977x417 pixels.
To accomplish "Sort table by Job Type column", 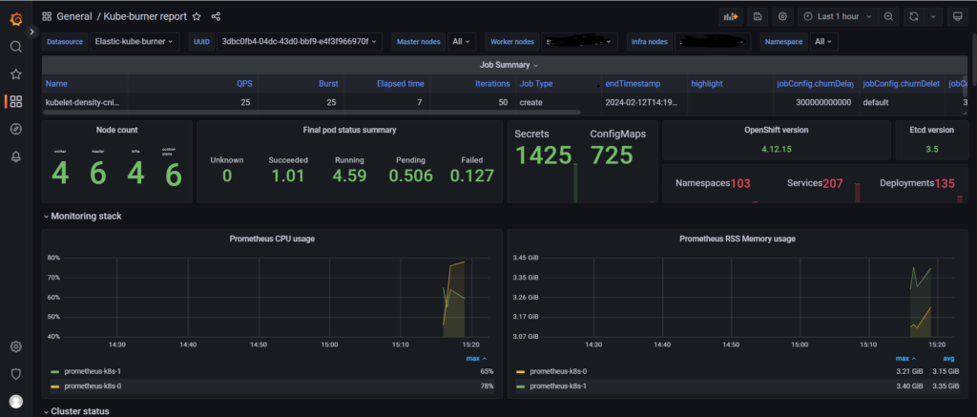I will (536, 84).
